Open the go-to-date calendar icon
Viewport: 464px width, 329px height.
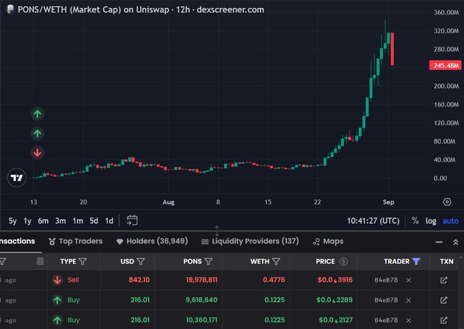pos(132,220)
